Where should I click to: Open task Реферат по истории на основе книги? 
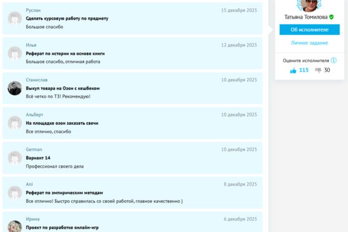65,53
